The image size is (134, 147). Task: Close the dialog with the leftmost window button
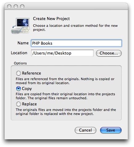[x=9, y=6]
